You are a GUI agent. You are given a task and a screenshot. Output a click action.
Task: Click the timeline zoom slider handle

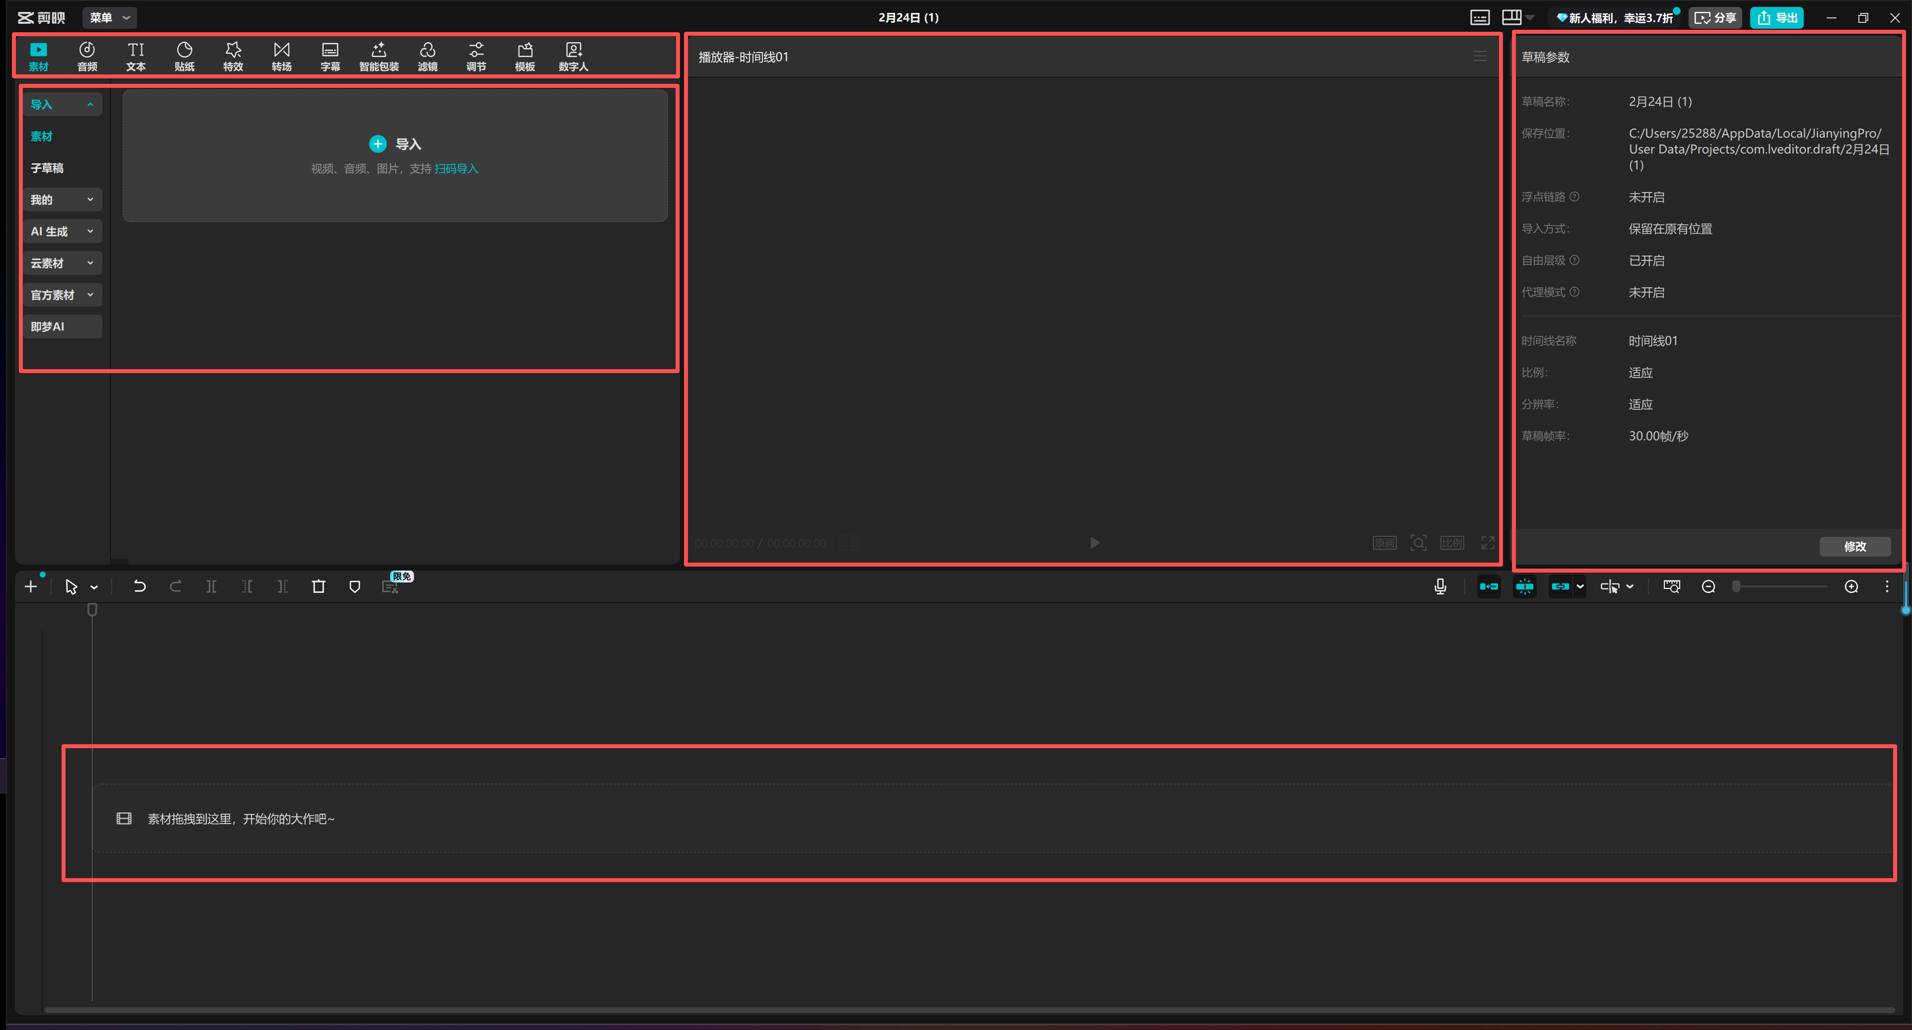point(1736,586)
